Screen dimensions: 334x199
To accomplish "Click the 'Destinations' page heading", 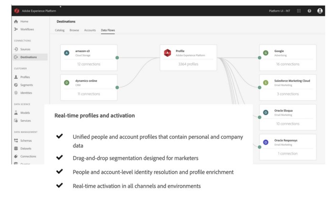I will click(x=66, y=21).
